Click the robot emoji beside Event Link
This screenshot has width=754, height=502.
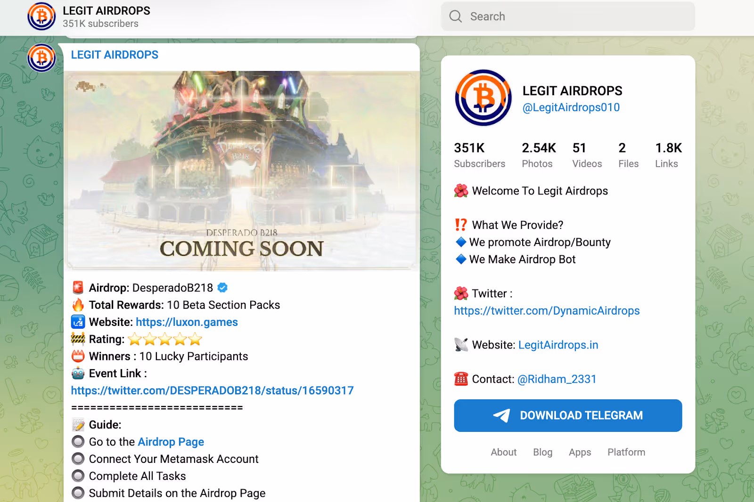click(x=78, y=373)
